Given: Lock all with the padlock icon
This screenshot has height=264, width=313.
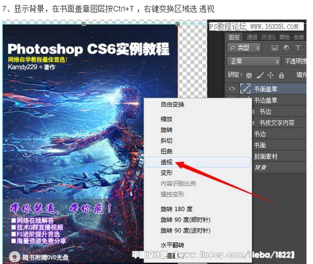Looking at the screenshot, I should click(x=281, y=75).
